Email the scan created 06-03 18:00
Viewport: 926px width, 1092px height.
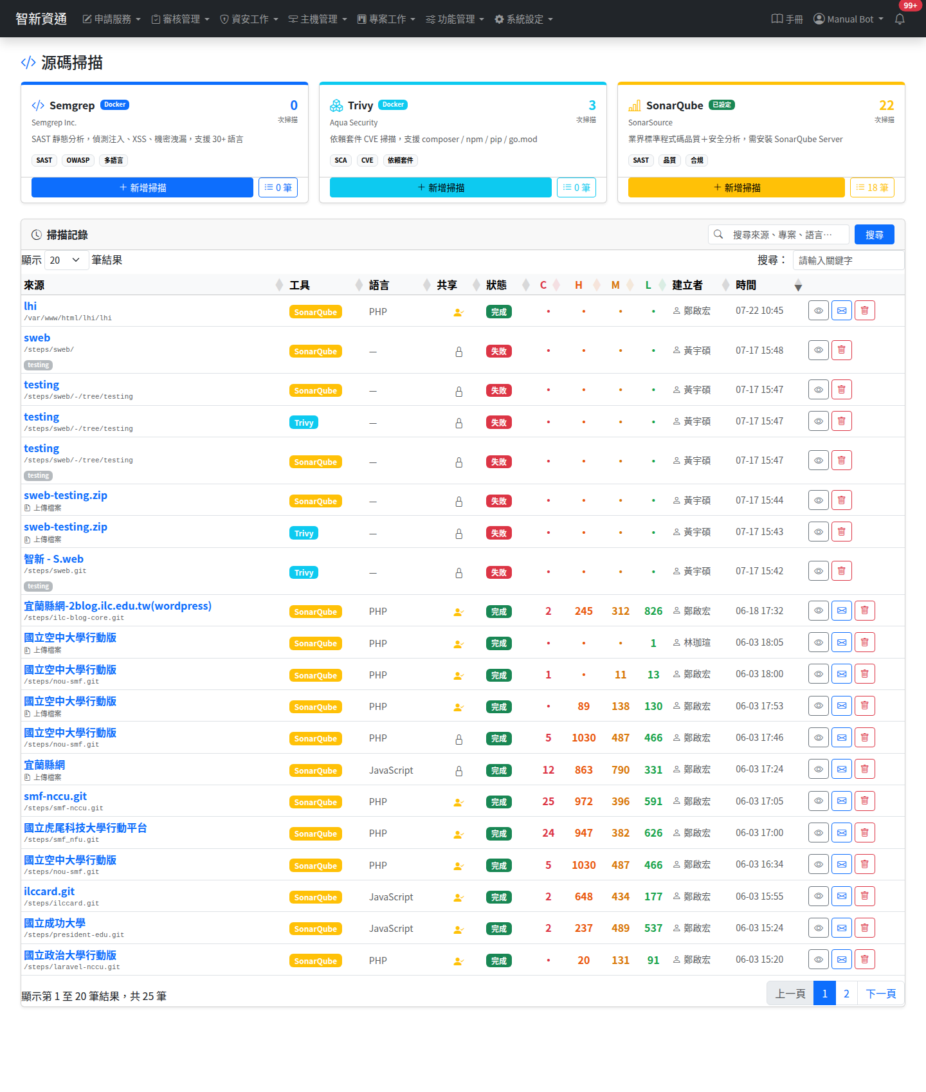(x=842, y=674)
